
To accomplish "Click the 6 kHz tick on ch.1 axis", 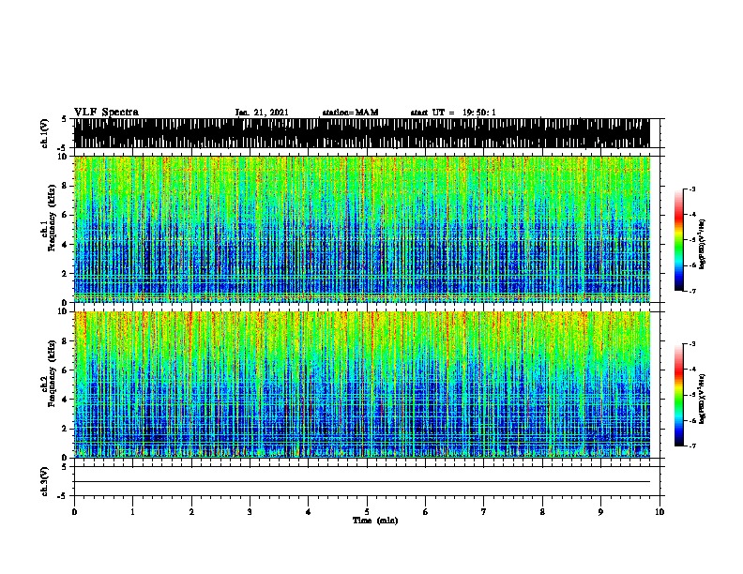I will [x=66, y=215].
